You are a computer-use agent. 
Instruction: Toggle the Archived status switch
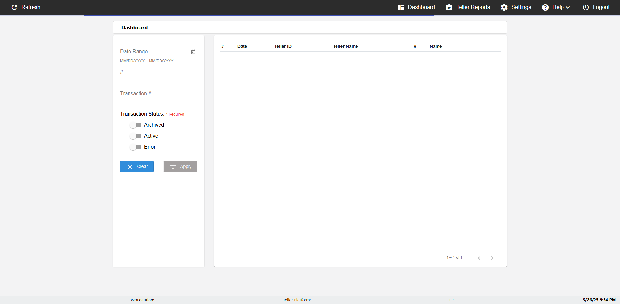(x=136, y=125)
